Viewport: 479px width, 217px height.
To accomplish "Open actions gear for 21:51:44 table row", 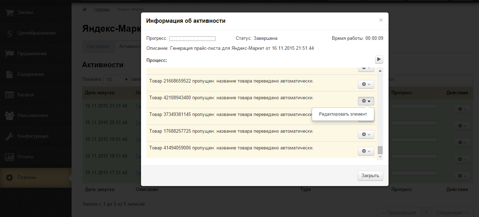I will pyautogui.click(x=462, y=109).
